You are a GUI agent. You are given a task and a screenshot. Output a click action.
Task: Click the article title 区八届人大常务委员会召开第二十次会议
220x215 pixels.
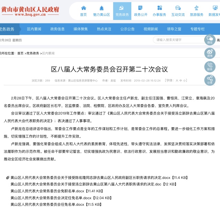[109, 69]
